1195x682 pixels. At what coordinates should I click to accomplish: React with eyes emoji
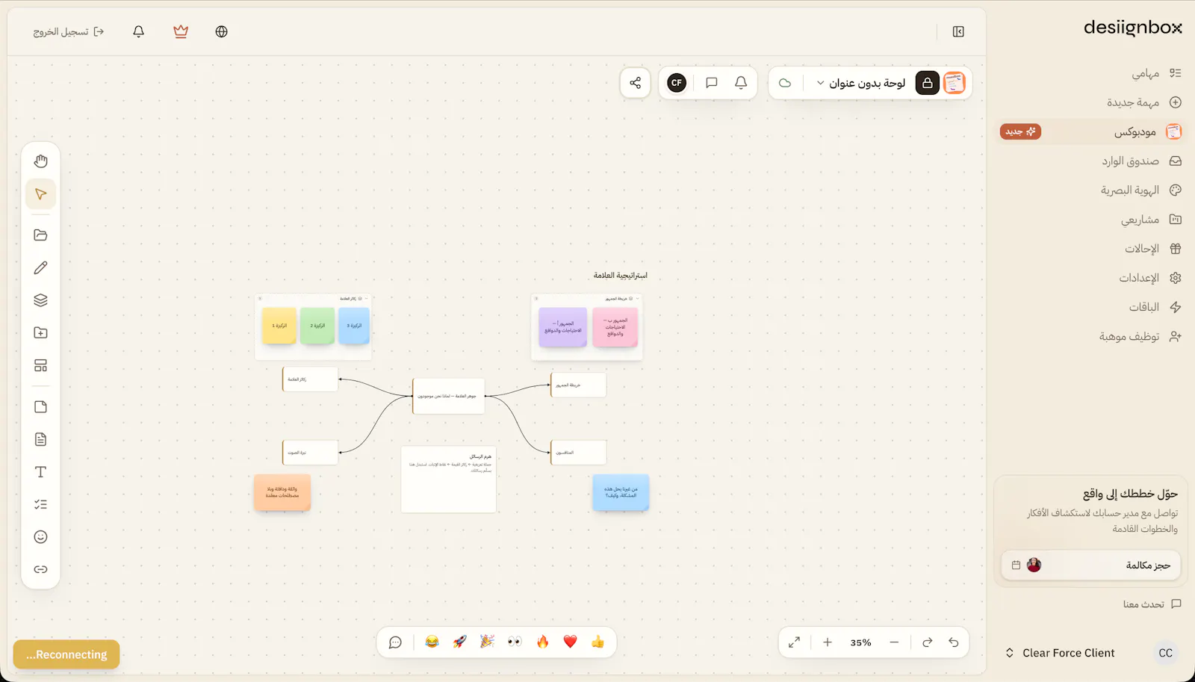(515, 642)
